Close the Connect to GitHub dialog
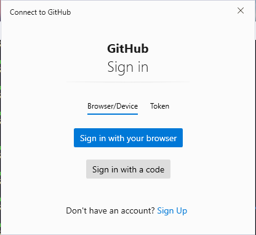Screen dimensions: 256x235 (x=241, y=10)
